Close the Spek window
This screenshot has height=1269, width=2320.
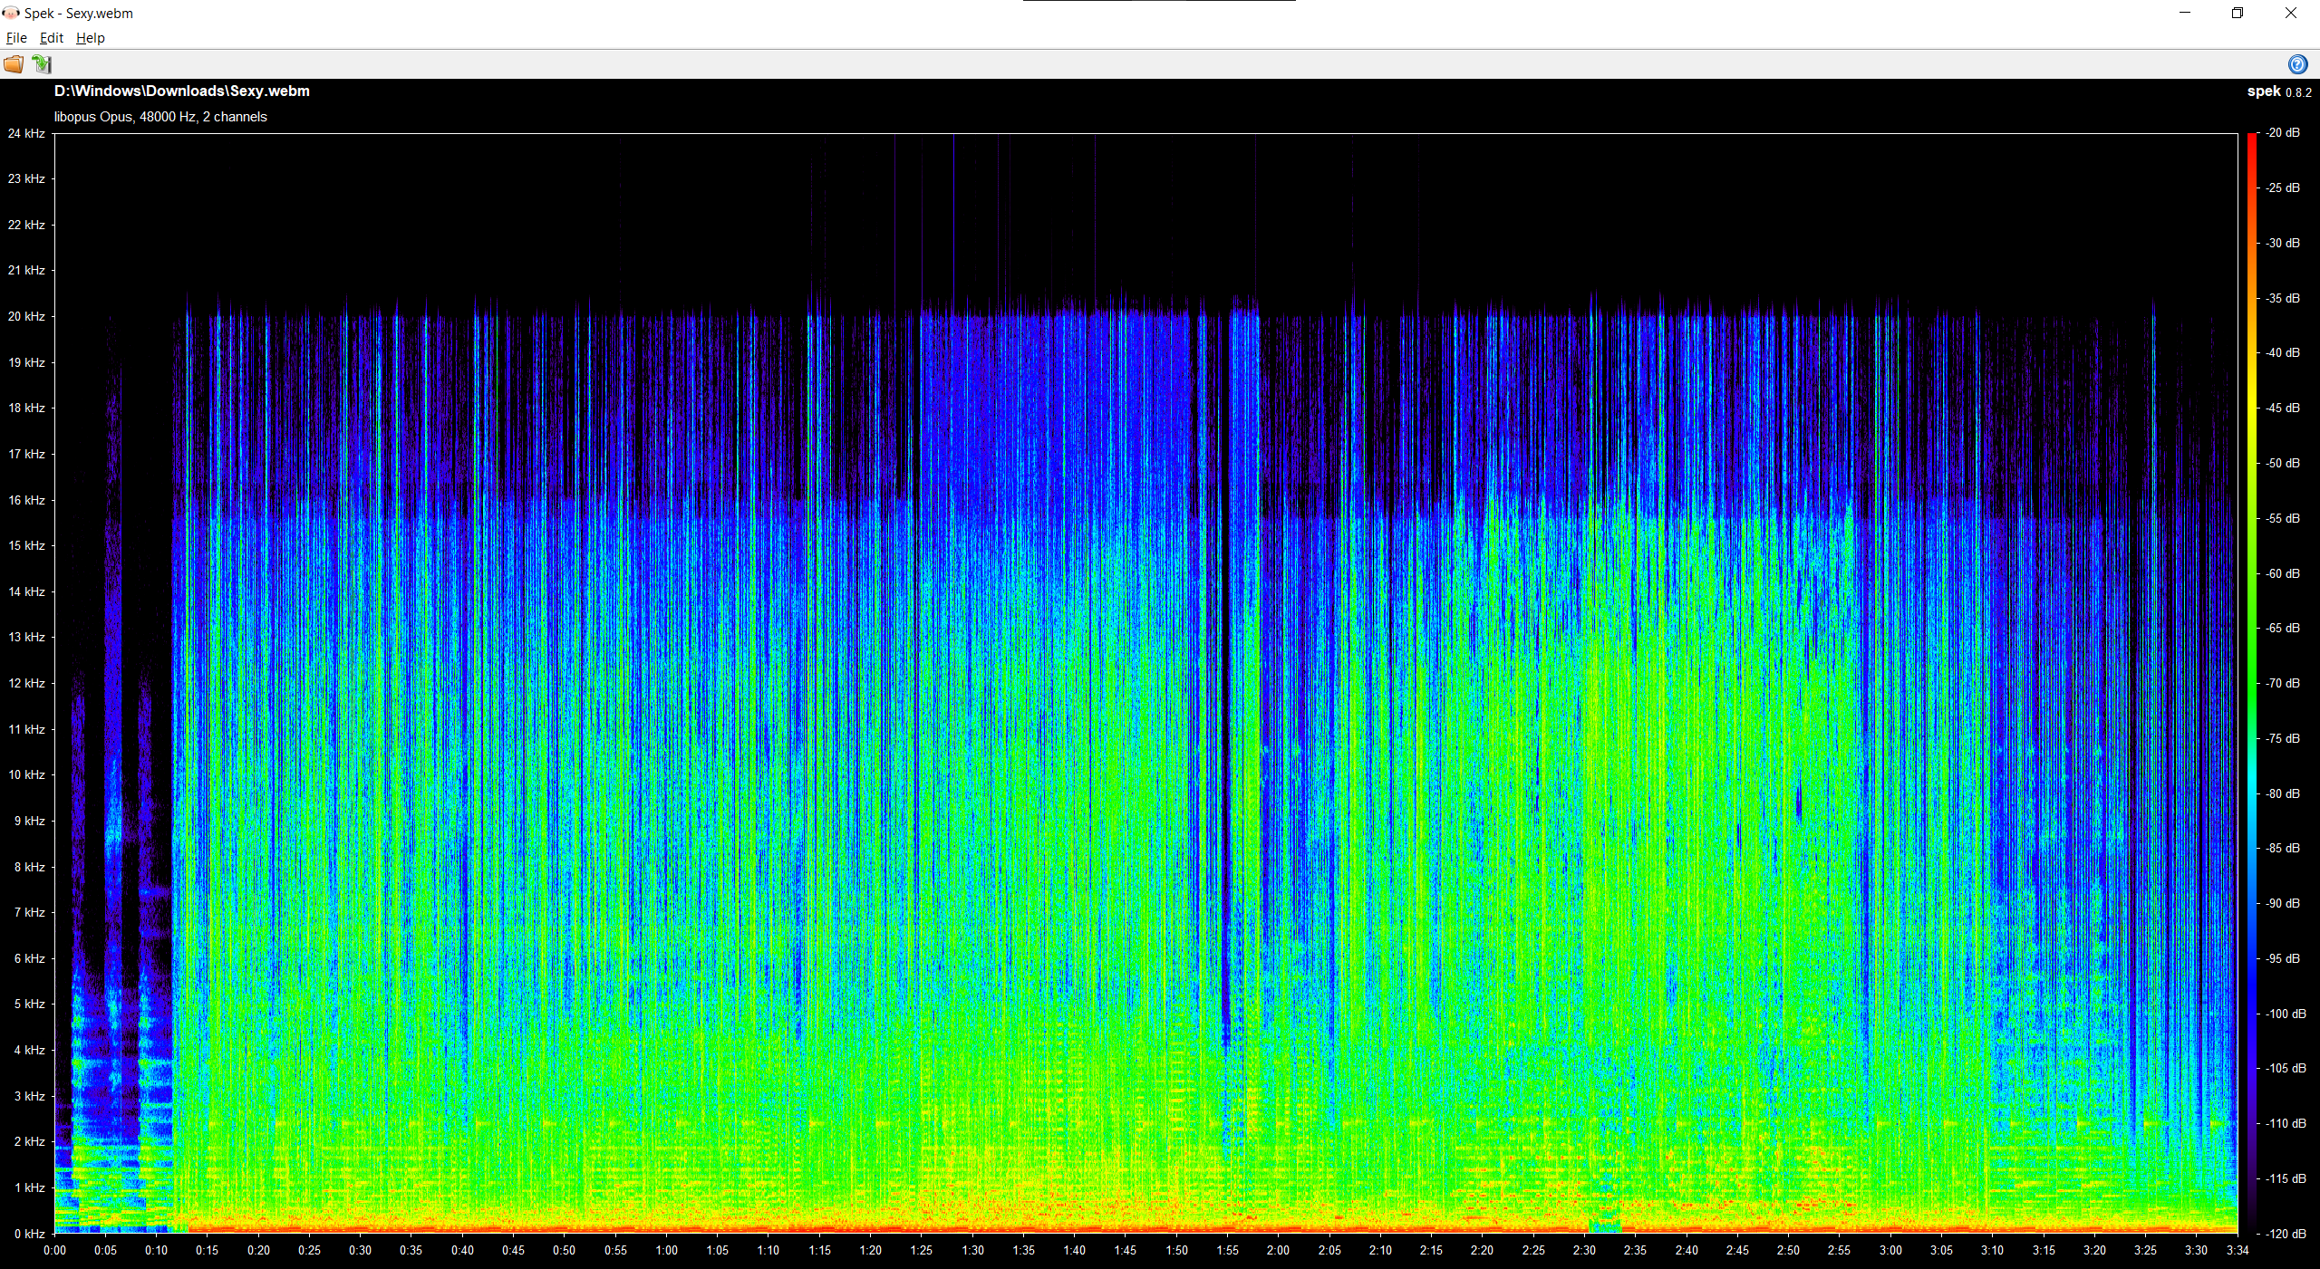(x=2290, y=13)
